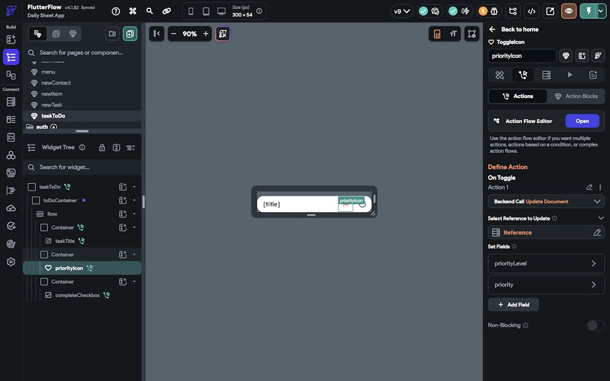Expand the taskToDo tree row arrow
Viewport: 610px width, 381px height.
click(x=134, y=187)
